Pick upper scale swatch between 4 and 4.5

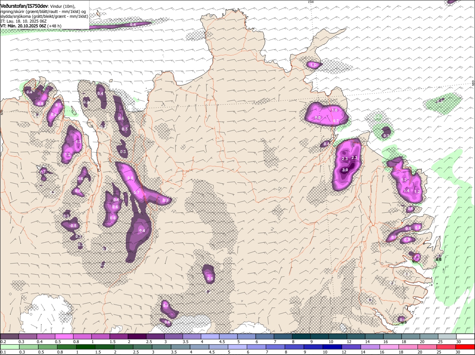tap(210, 336)
